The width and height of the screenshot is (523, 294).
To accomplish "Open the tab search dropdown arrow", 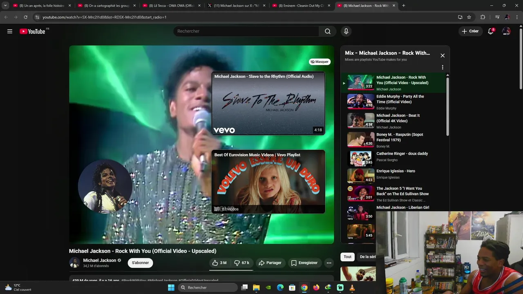I will (x=5, y=6).
